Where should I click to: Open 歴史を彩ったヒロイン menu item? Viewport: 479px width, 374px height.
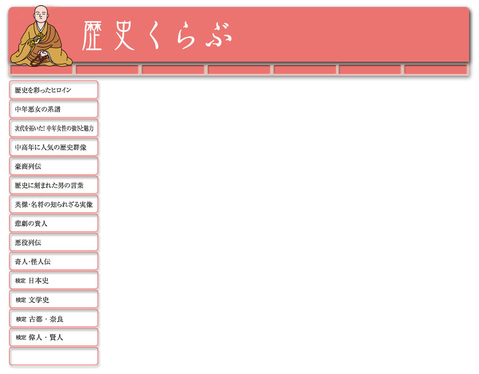pos(54,90)
